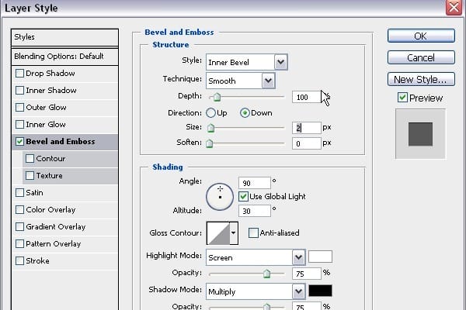This screenshot has height=310, width=466.
Task: Select the Satin effect label
Action: pos(34,192)
